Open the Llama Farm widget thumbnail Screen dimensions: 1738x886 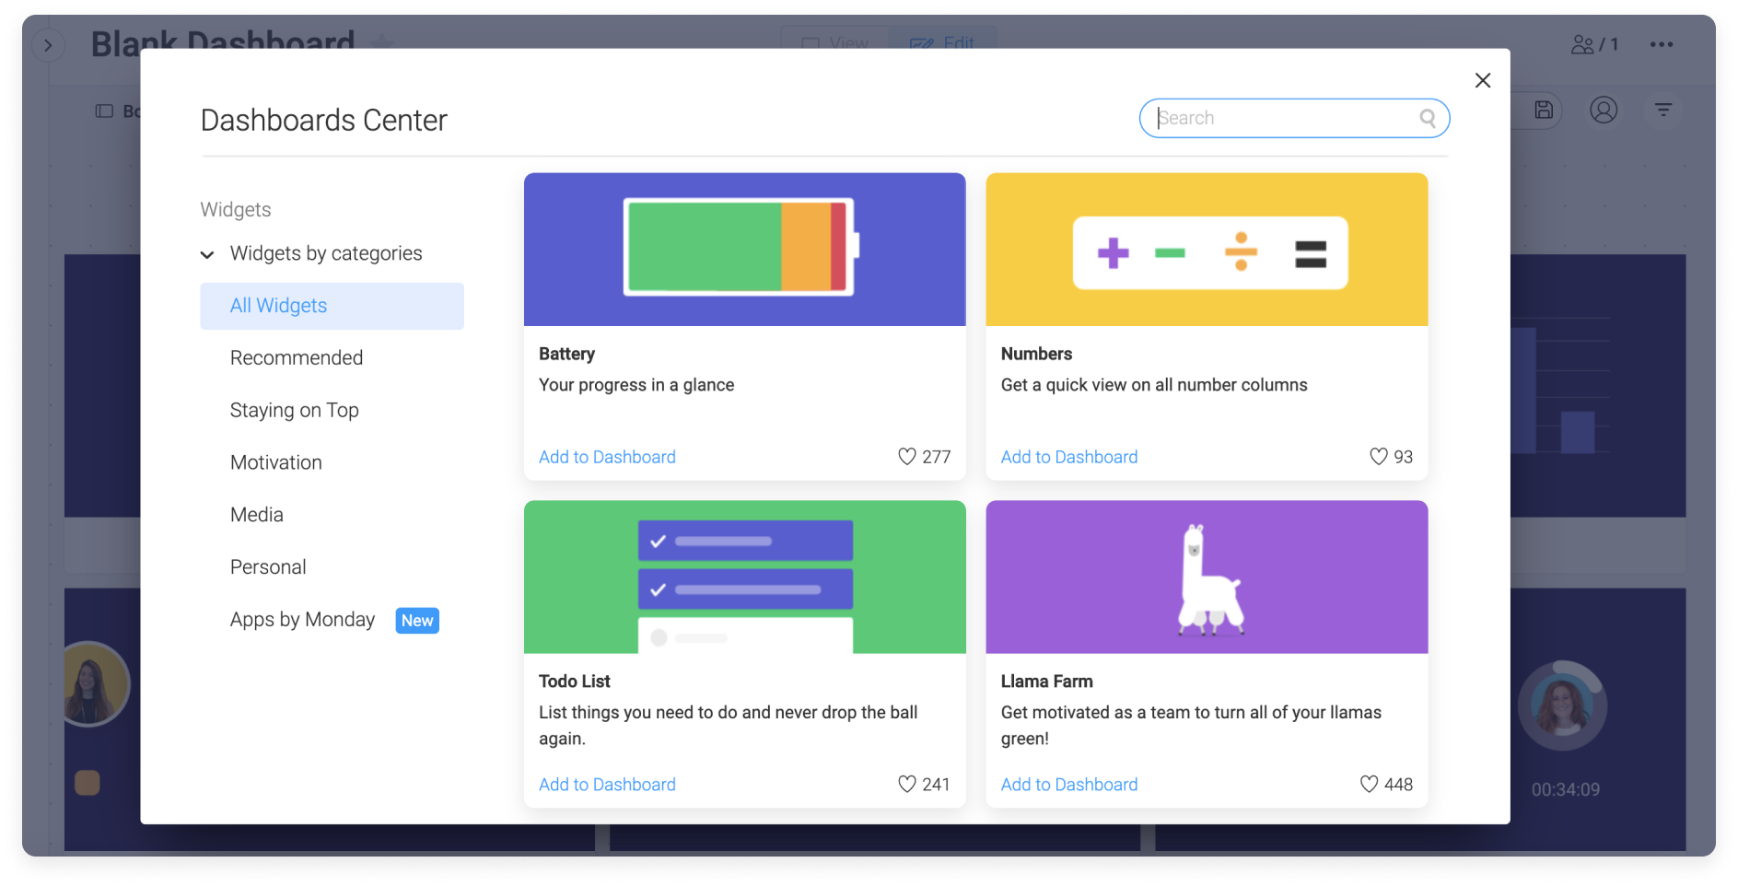click(x=1207, y=577)
